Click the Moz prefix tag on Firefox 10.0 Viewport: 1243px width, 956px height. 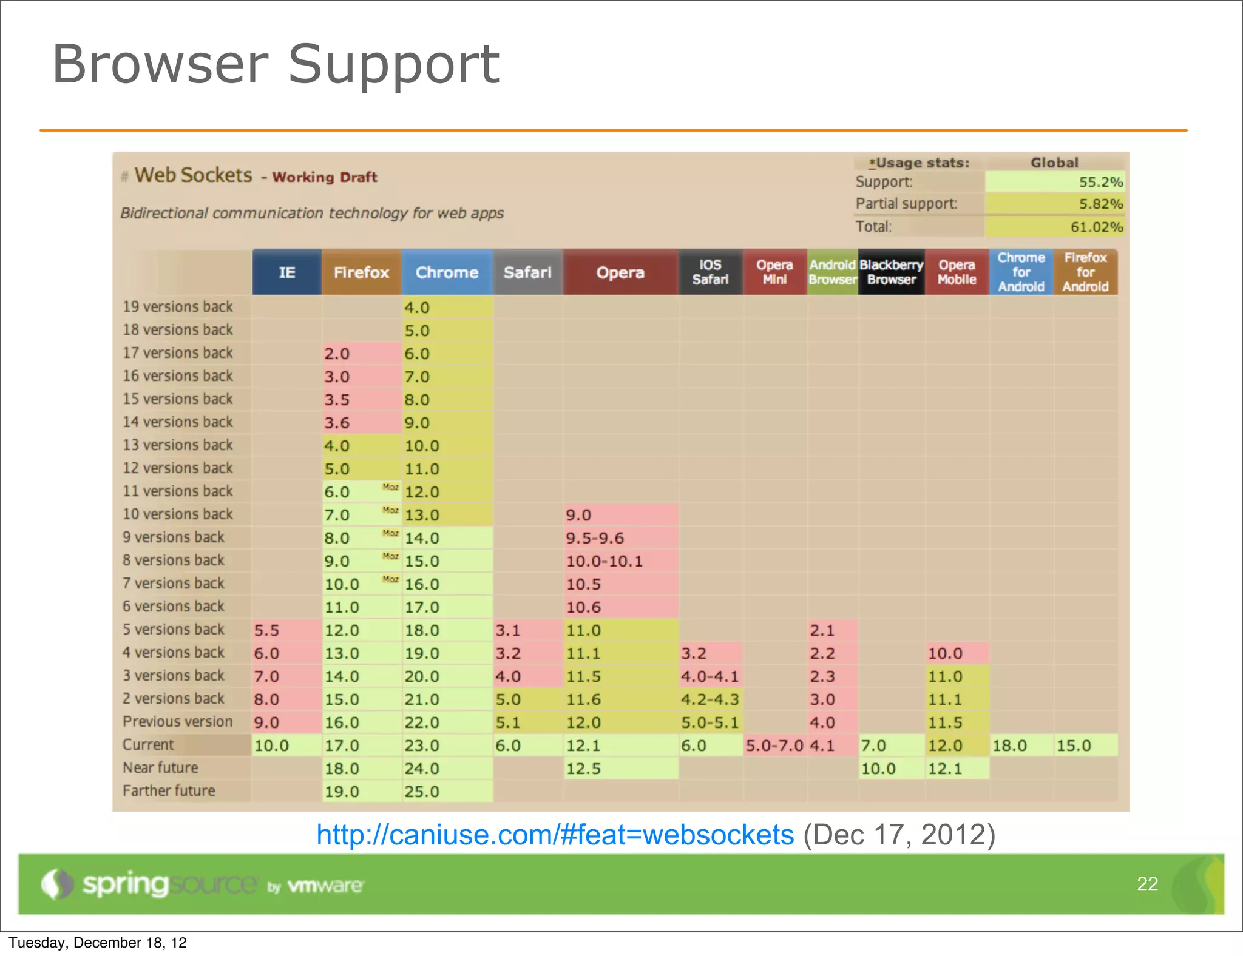(390, 579)
